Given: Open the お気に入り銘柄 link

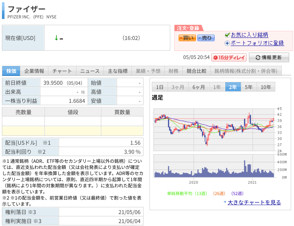Looking at the screenshot, I should click(x=250, y=35).
